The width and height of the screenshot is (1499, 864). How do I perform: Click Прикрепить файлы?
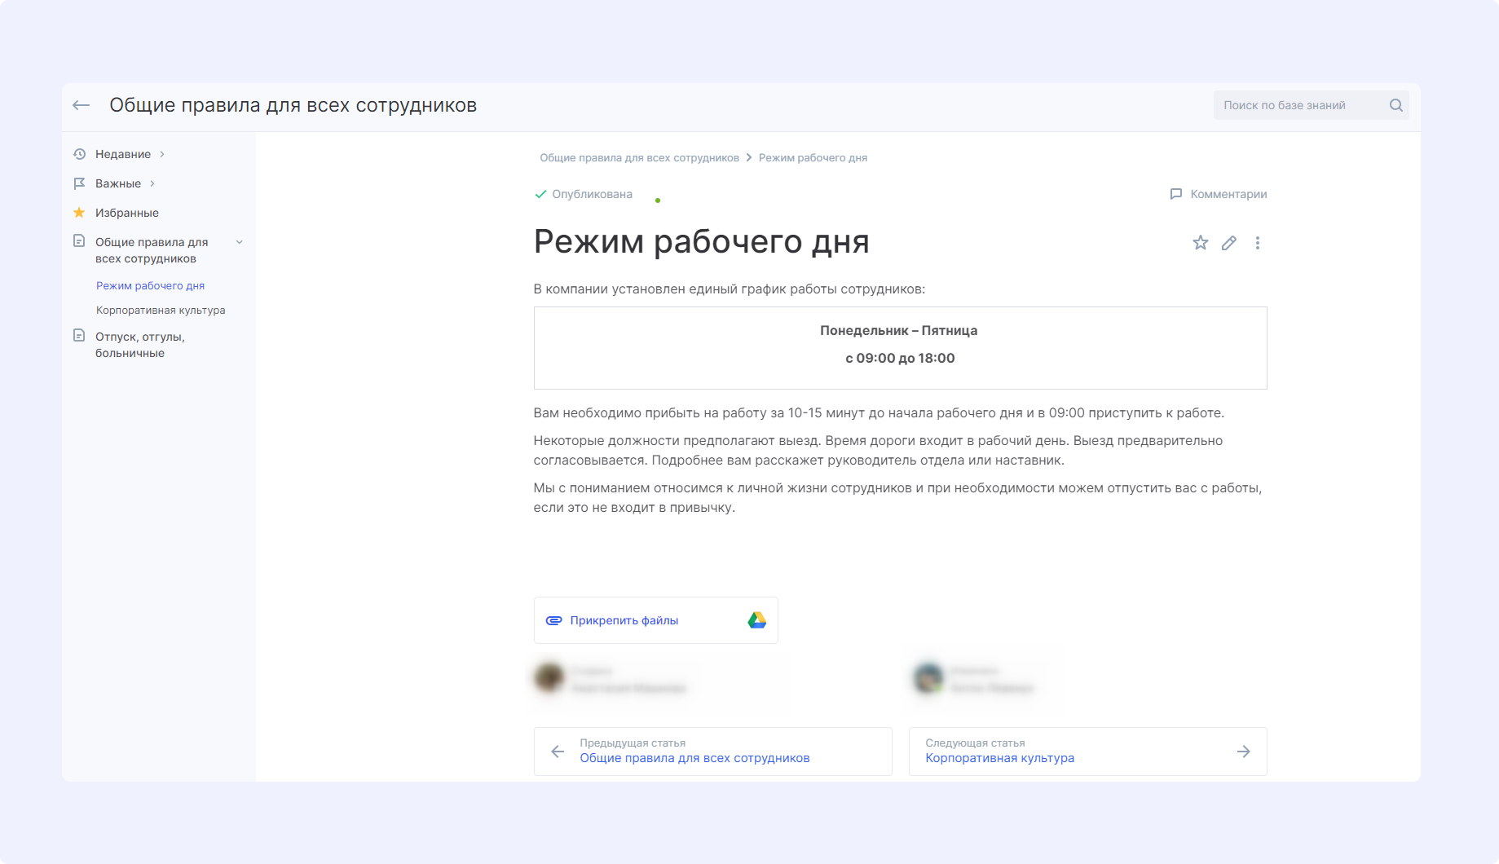[624, 620]
